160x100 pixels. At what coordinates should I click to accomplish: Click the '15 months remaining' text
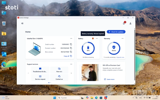109,57
